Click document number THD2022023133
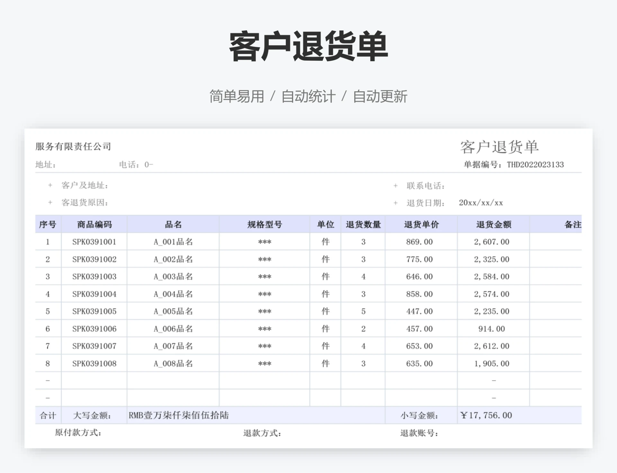This screenshot has width=617, height=473. click(535, 165)
